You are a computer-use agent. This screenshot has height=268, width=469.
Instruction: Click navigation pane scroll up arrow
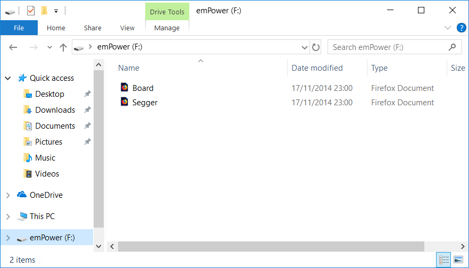tap(99, 65)
